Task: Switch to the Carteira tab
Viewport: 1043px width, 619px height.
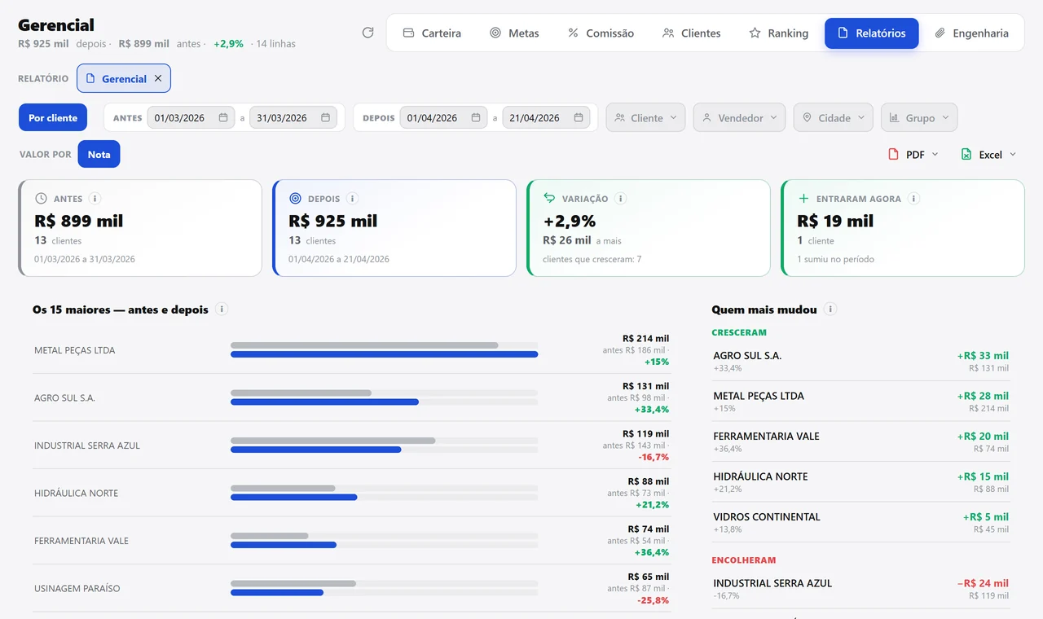Action: pyautogui.click(x=432, y=33)
